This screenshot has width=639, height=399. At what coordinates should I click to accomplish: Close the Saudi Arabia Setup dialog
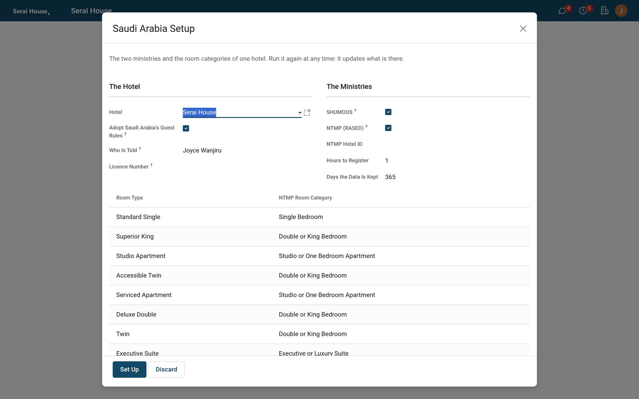[x=523, y=29]
